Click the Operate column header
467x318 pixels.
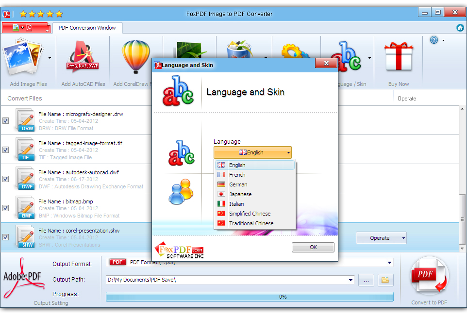click(x=407, y=99)
